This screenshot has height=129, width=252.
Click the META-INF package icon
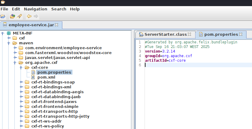coord(9,33)
